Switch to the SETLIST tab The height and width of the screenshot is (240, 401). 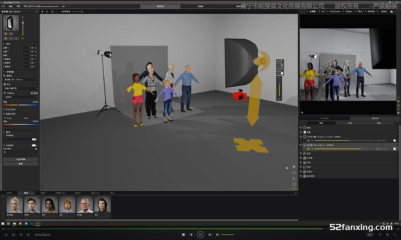click(x=375, y=118)
